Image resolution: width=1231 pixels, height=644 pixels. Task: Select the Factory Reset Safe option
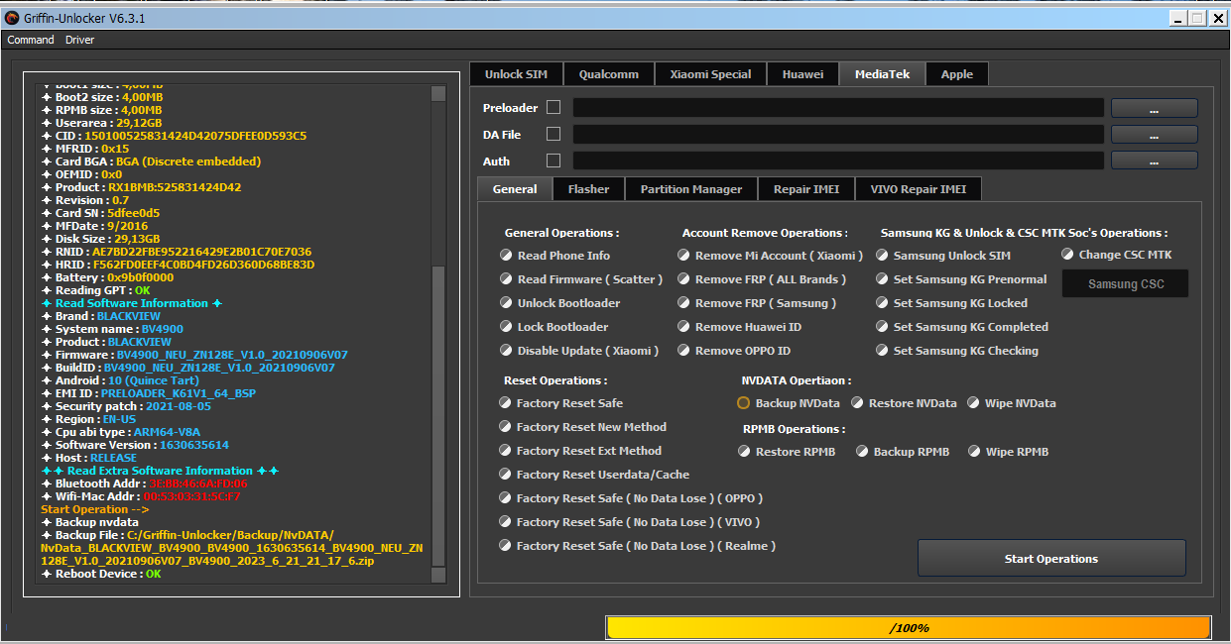561,403
